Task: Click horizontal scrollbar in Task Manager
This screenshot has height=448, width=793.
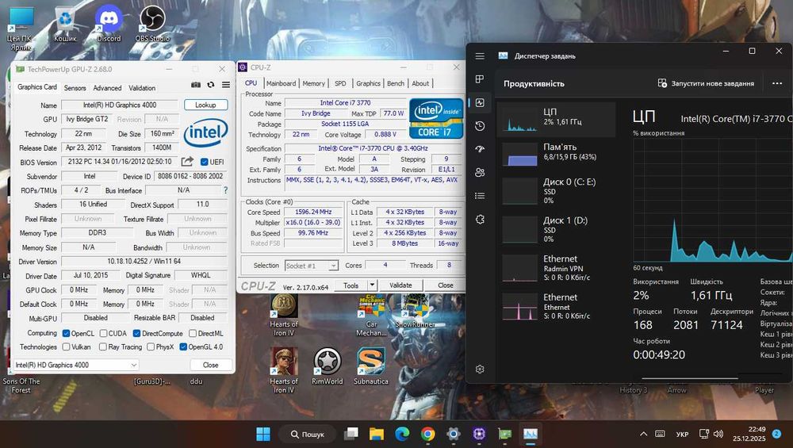Action: coord(690,377)
